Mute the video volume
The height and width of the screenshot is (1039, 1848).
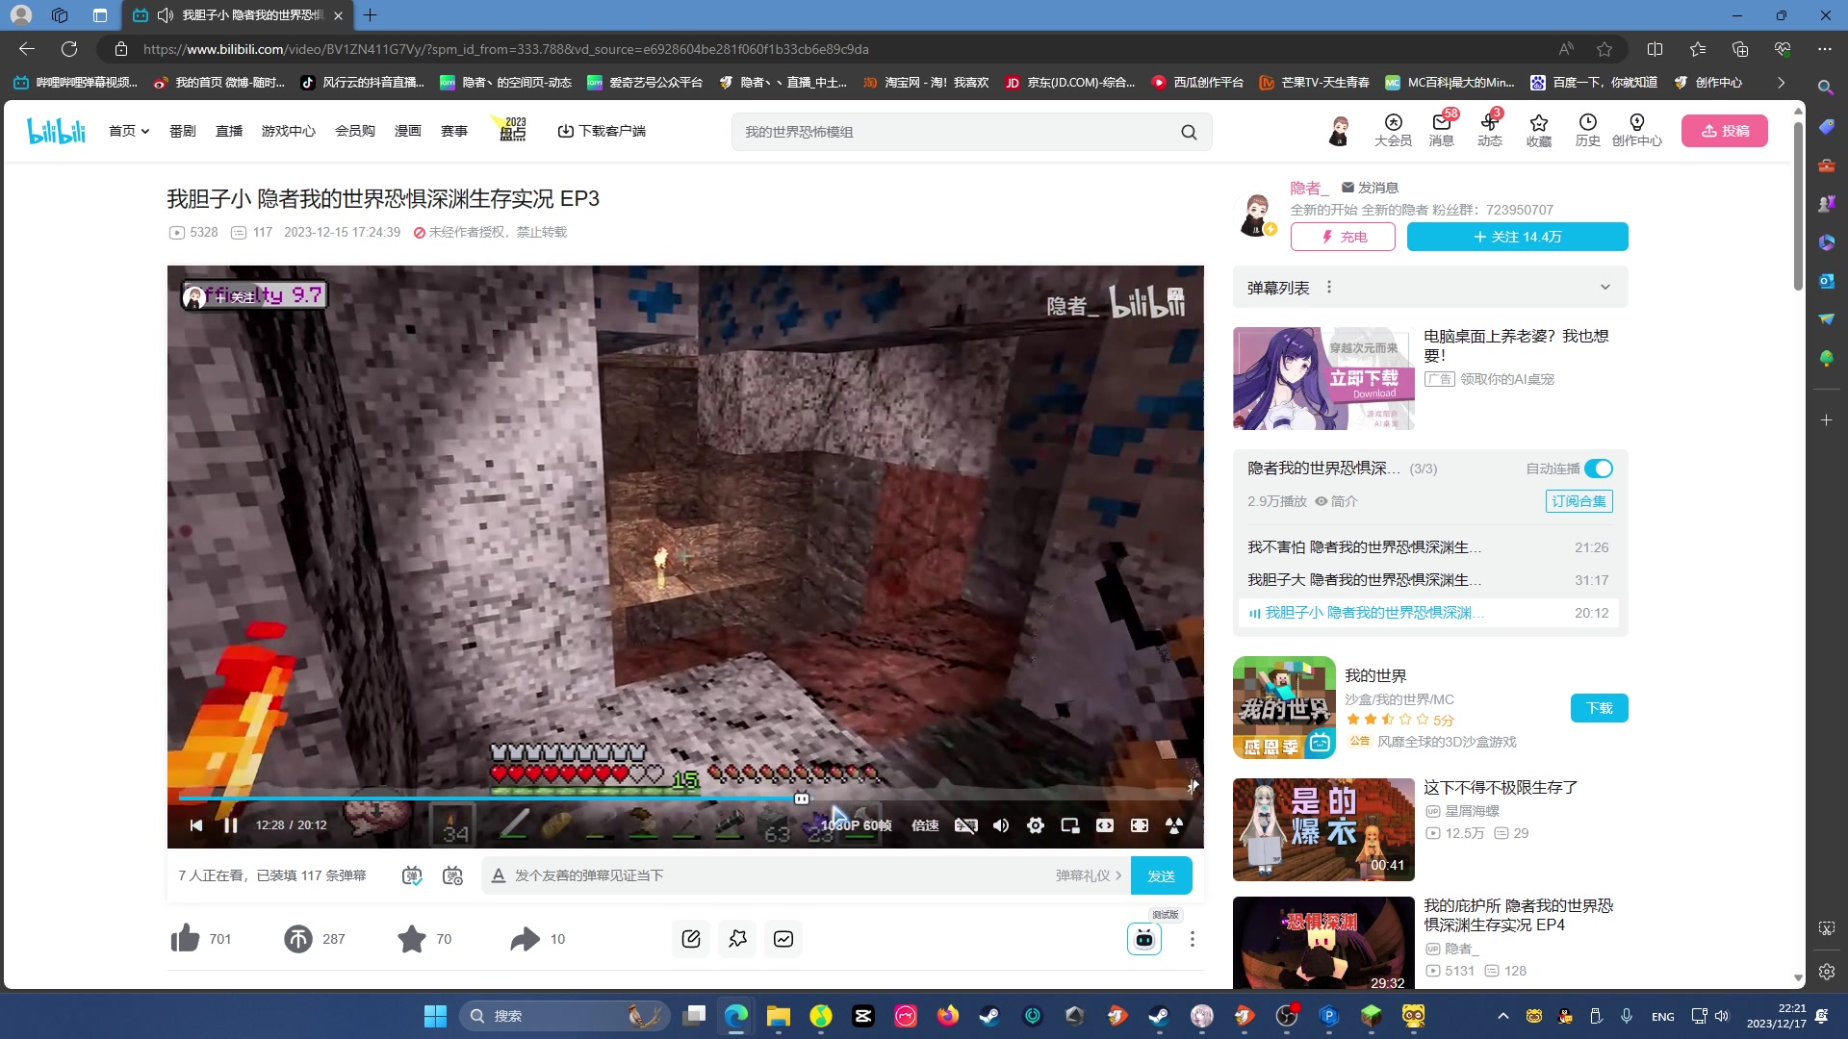1001,825
